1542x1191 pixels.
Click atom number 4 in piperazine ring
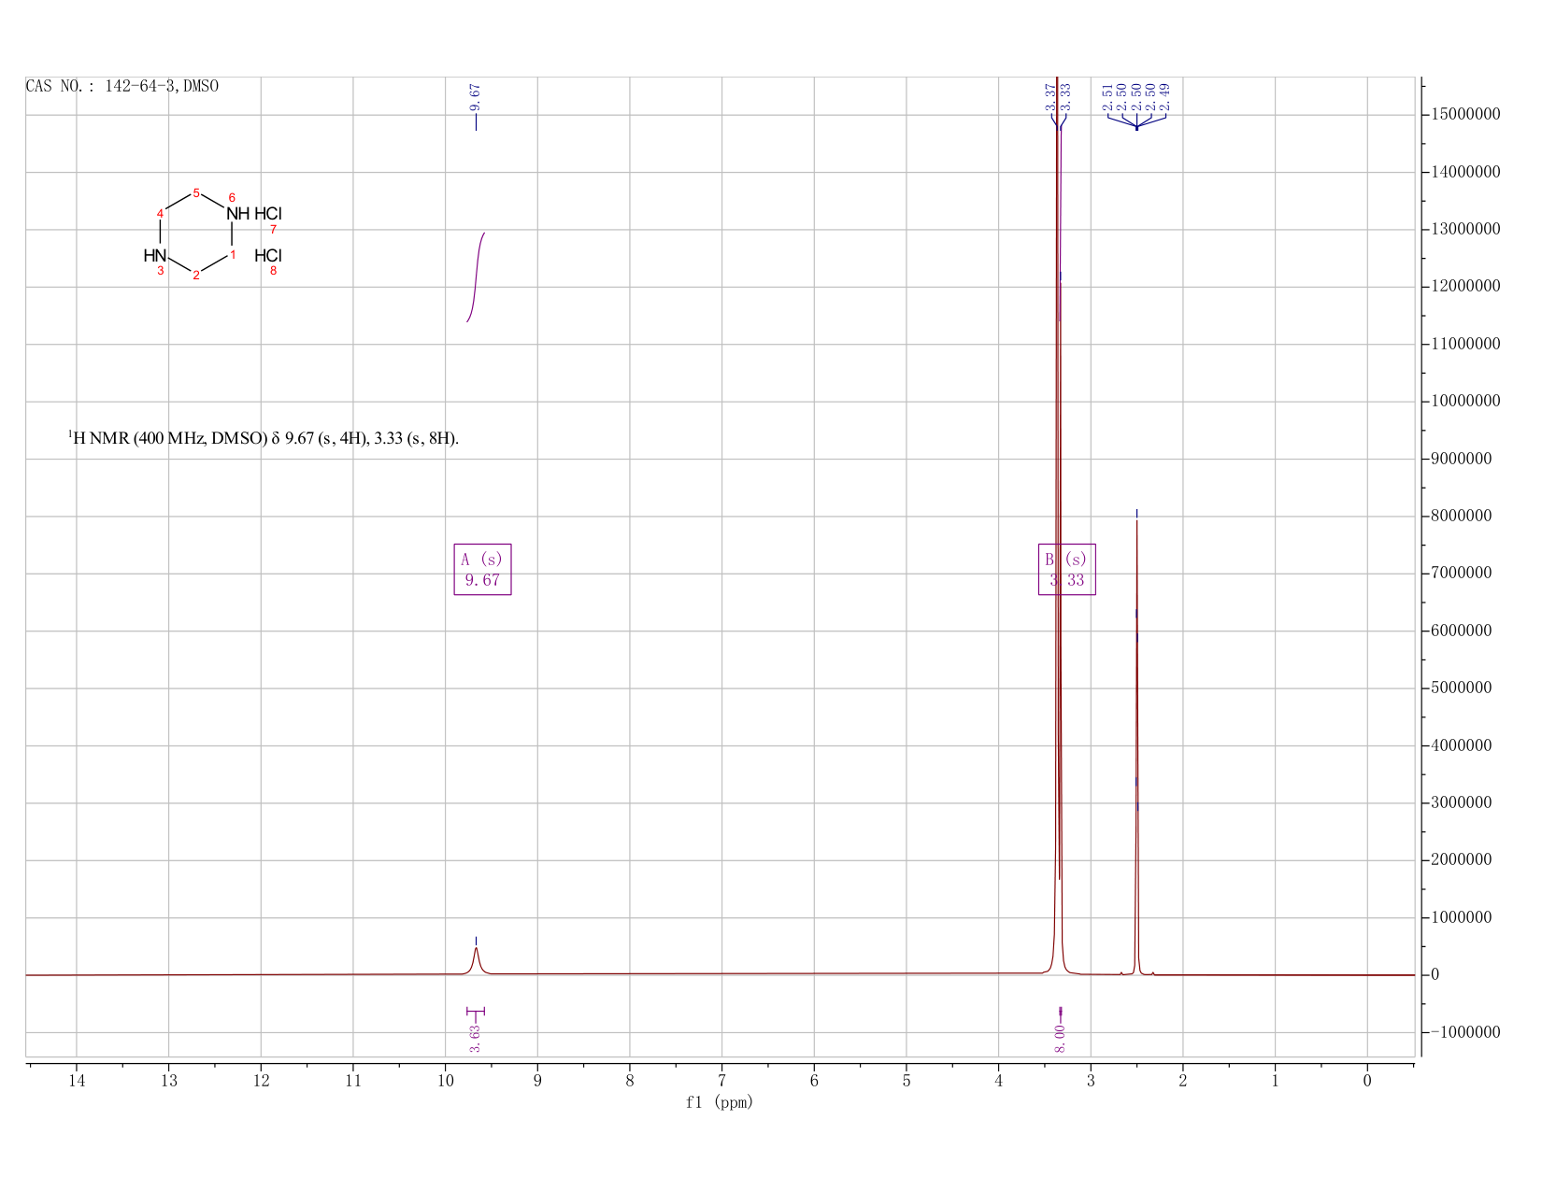point(161,214)
